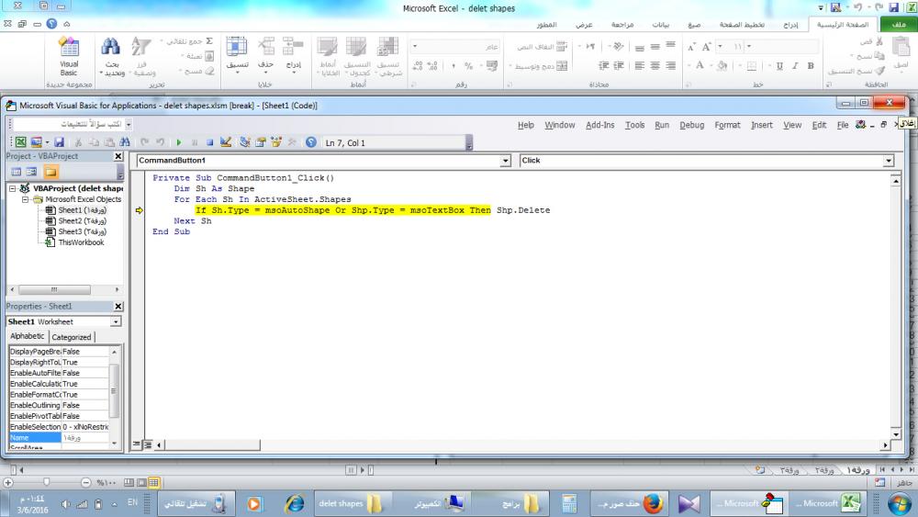
Task: Select ThisWorkbook in project tree
Action: coord(75,242)
